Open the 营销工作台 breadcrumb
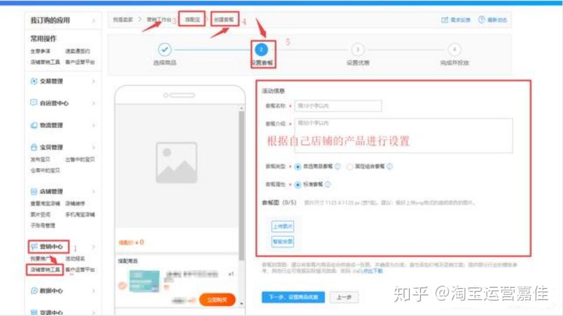 [x=159, y=19]
